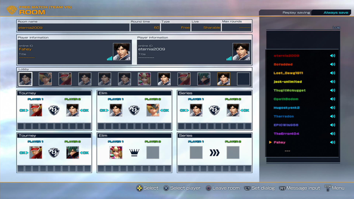Open top Elim panel header
This screenshot has height=199, width=354.
(135, 93)
